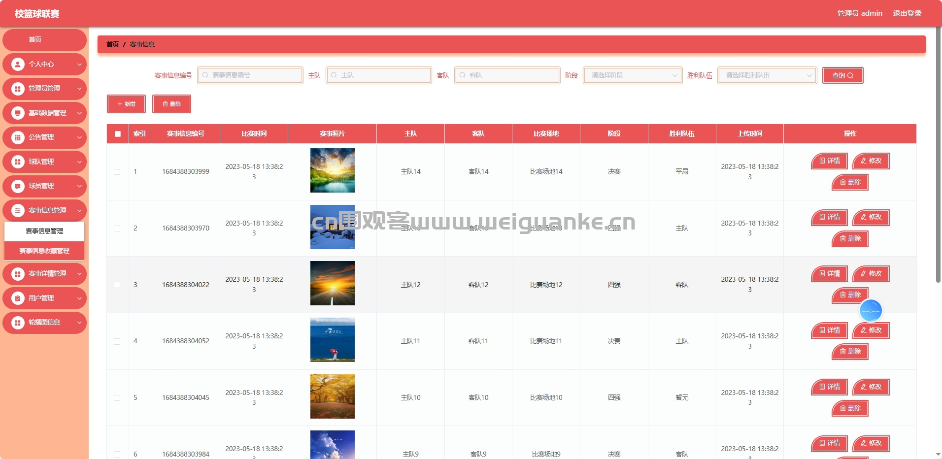The height and width of the screenshot is (459, 942).
Task: Edit row 主队14 with 修改
Action: point(871,161)
